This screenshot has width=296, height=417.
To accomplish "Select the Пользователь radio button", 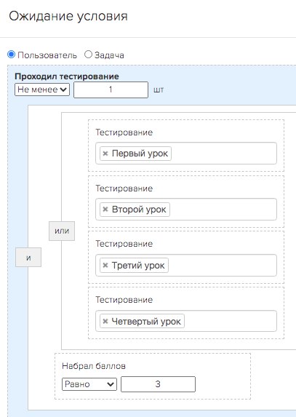I will pos(11,55).
